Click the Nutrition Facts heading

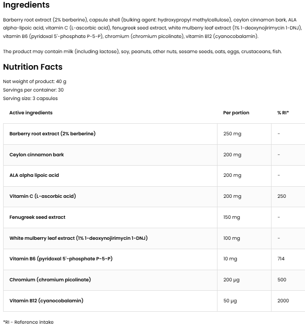pyautogui.click(x=33, y=67)
